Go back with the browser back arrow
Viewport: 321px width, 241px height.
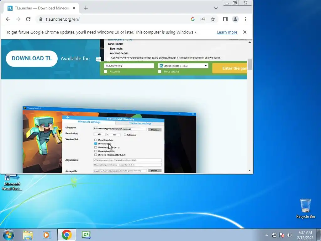pyautogui.click(x=8, y=19)
